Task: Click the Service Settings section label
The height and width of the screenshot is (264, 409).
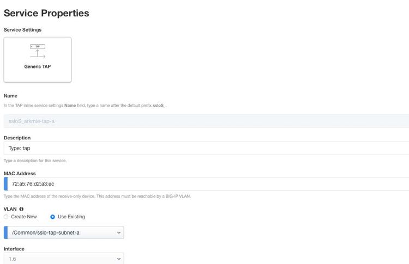Action: (x=22, y=29)
